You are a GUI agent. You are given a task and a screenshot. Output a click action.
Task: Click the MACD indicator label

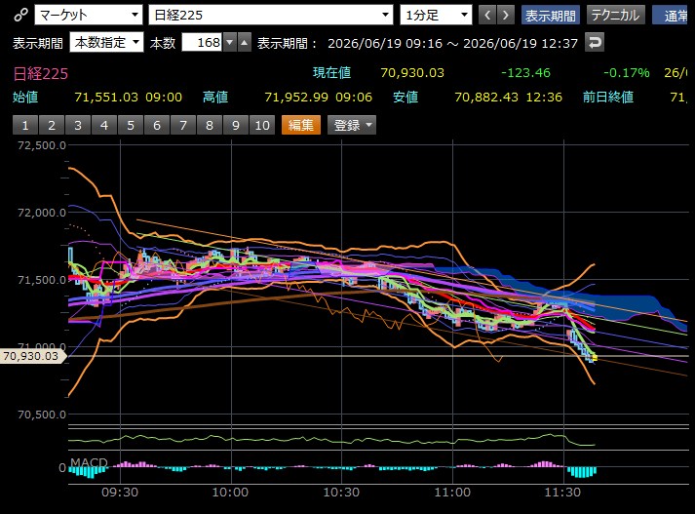click(89, 462)
